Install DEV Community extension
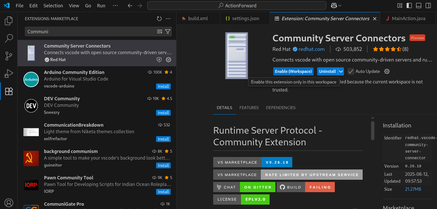The height and width of the screenshot is (209, 437). click(x=163, y=113)
